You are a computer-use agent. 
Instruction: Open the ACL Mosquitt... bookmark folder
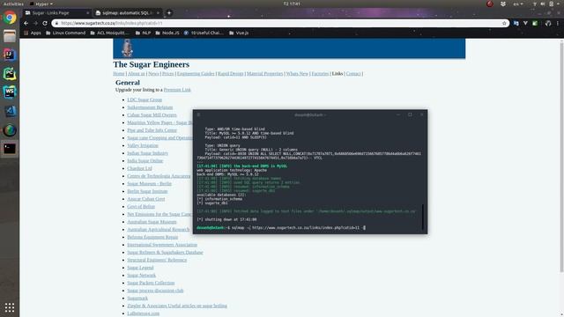[109, 33]
